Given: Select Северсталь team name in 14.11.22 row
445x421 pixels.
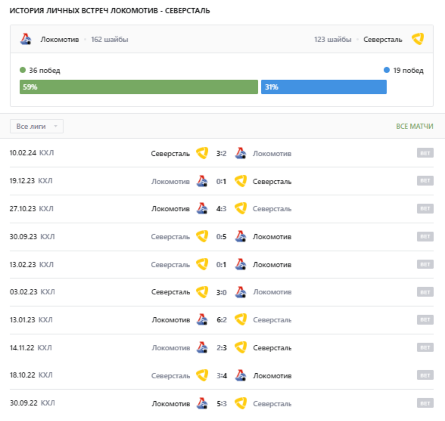Looking at the screenshot, I should point(272,348).
